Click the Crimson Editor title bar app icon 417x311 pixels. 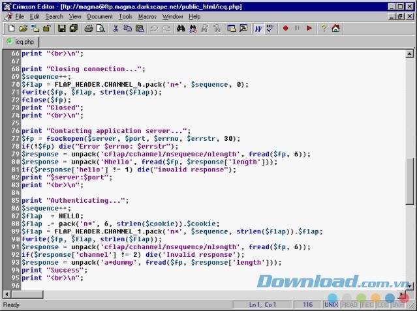7,7
